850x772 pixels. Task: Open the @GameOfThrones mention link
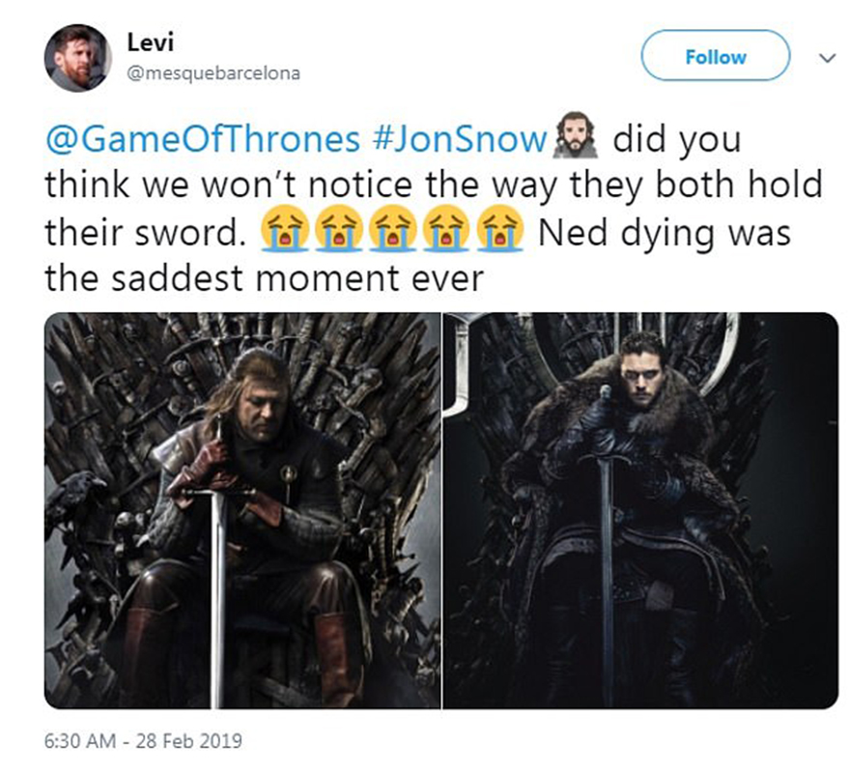click(202, 140)
